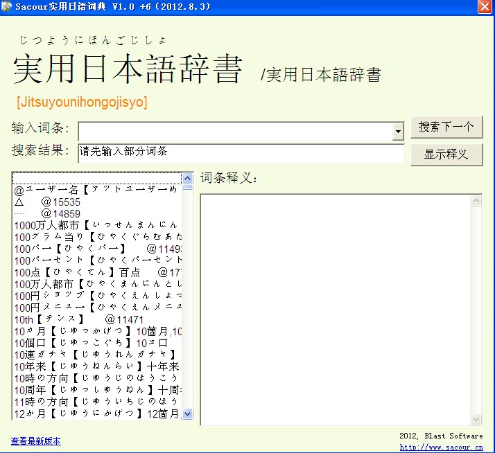Click the definition box scroll down arrow
The height and width of the screenshot is (453, 495).
pos(476,419)
